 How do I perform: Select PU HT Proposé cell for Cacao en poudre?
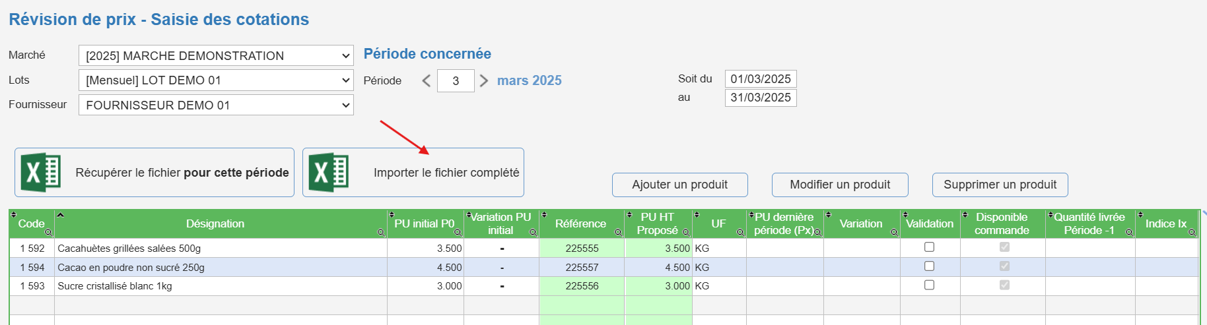658,267
